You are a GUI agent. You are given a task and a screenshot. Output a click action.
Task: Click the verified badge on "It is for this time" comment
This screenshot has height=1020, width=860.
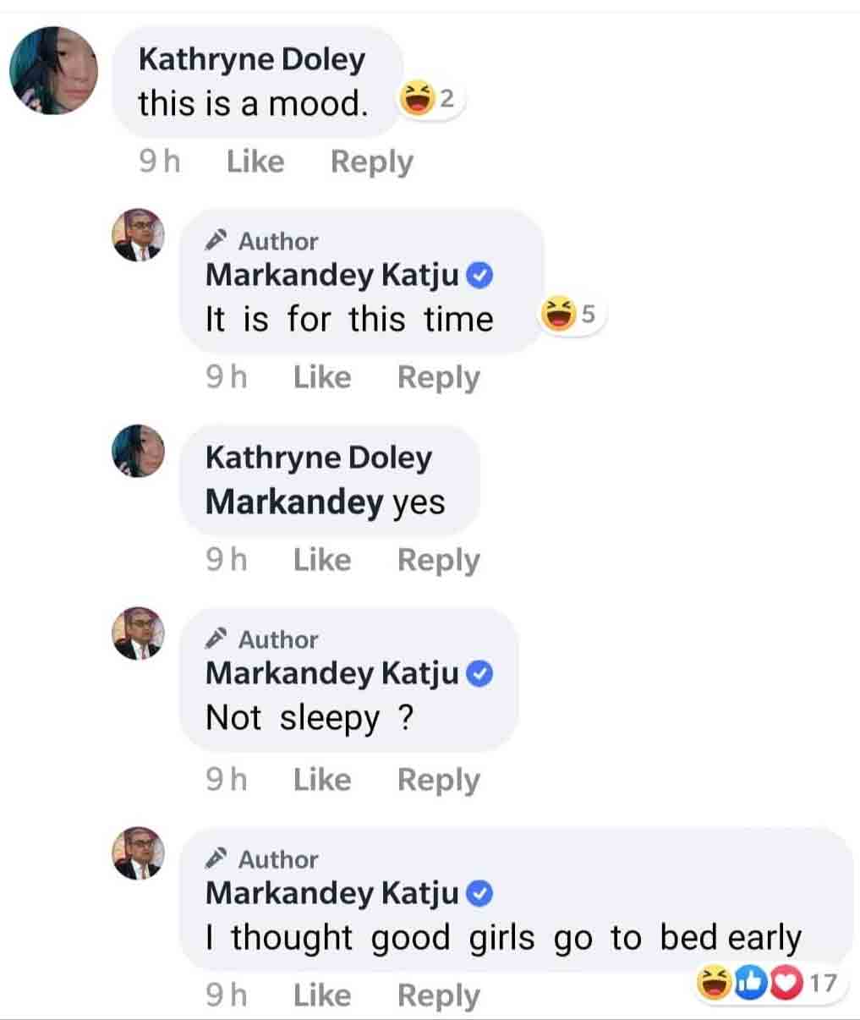click(x=479, y=276)
